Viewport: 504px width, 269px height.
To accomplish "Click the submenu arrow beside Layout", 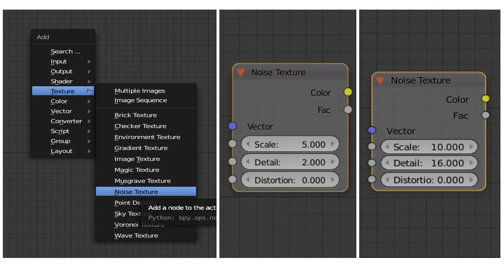I will pos(89,151).
